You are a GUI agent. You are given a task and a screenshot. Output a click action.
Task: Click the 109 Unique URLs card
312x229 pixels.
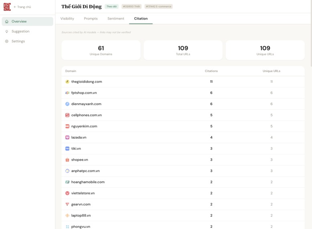265,50
